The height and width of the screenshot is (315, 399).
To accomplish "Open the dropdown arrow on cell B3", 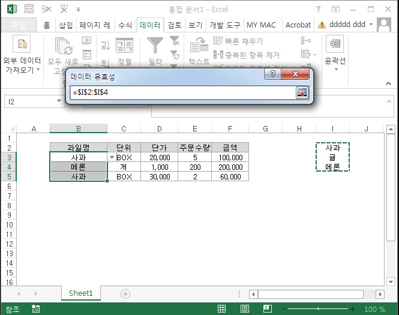I will coord(112,157).
